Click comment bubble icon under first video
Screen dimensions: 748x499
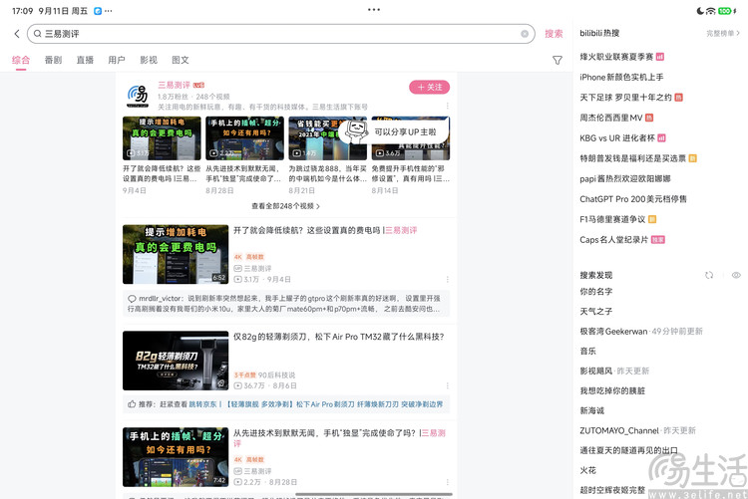[132, 299]
